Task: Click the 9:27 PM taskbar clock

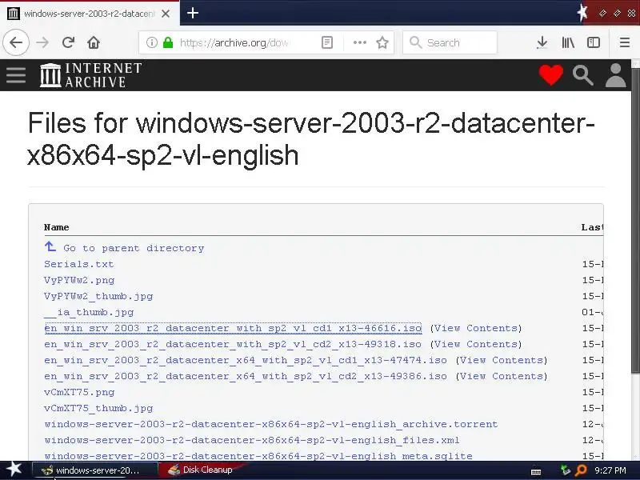Action: click(610, 470)
